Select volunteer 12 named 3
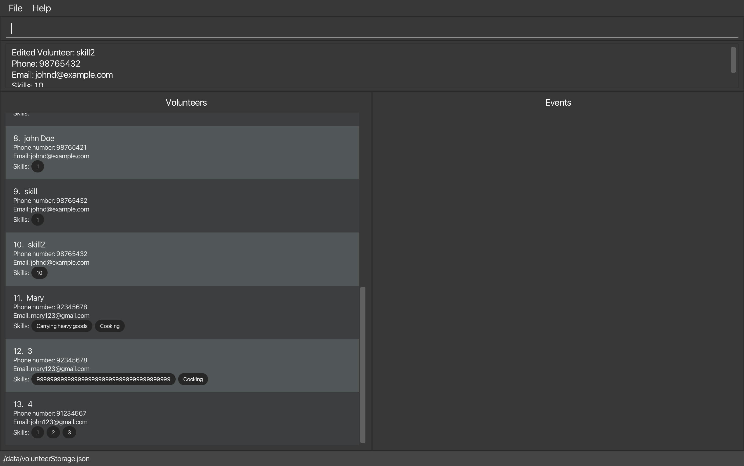 click(182, 365)
